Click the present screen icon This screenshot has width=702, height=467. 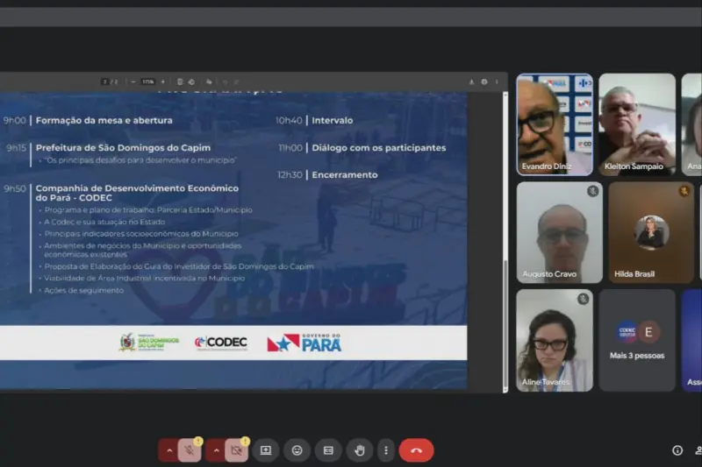pyautogui.click(x=266, y=450)
